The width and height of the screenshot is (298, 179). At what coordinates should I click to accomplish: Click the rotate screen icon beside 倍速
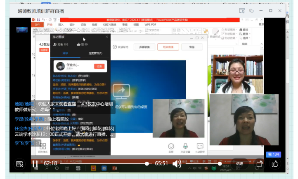point(260,164)
